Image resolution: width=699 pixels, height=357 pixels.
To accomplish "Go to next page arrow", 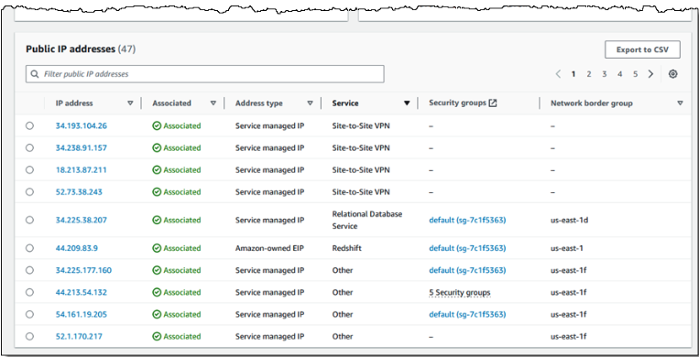I will pyautogui.click(x=650, y=74).
